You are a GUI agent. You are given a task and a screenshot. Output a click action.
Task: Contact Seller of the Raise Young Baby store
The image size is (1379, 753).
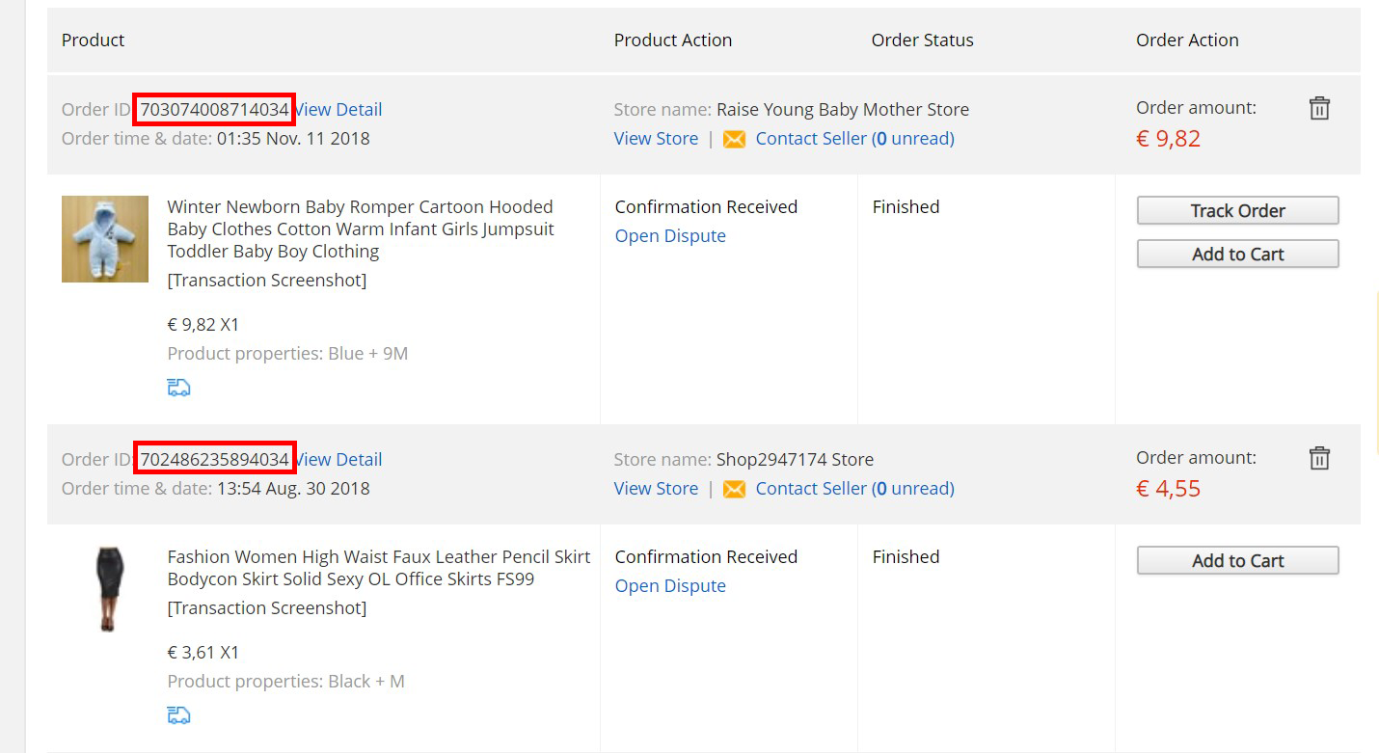854,138
